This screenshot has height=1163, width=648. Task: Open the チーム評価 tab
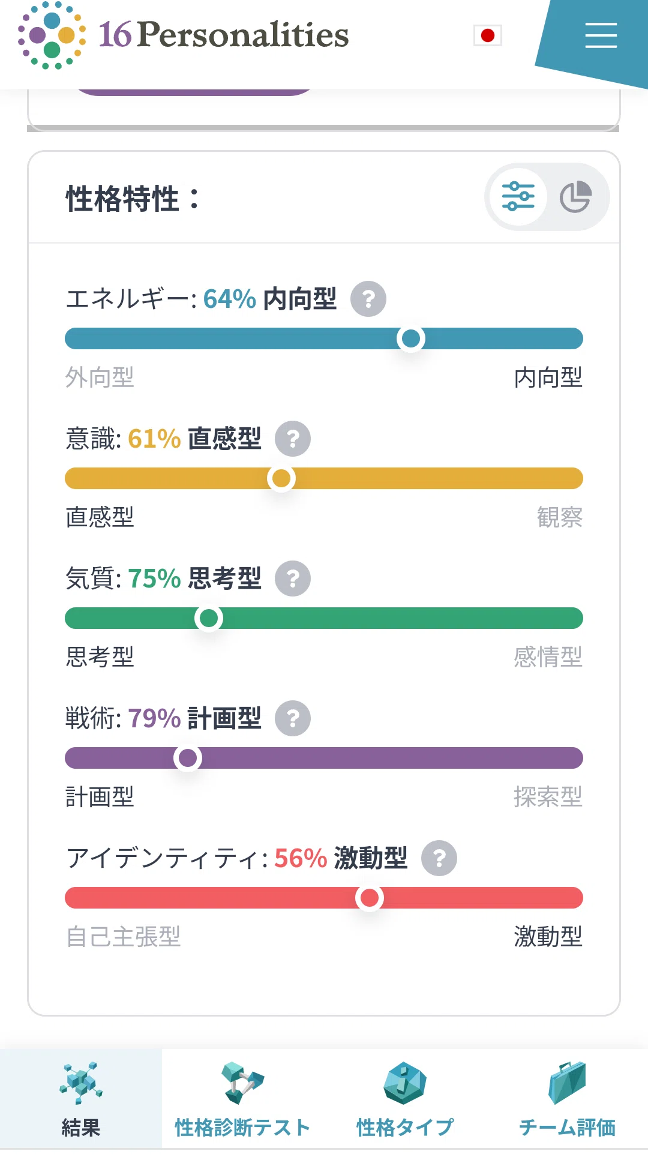click(567, 1099)
